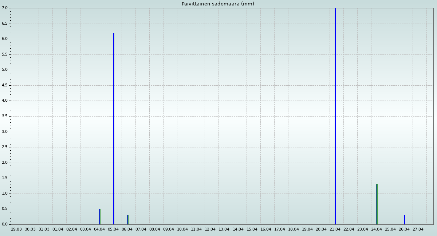Image resolution: width=437 pixels, height=236 pixels.
Task: Click the 0.0 y-axis label
Action: point(4,224)
